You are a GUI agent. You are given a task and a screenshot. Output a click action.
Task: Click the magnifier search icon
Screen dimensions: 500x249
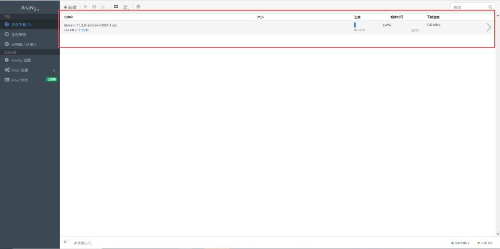(x=490, y=7)
